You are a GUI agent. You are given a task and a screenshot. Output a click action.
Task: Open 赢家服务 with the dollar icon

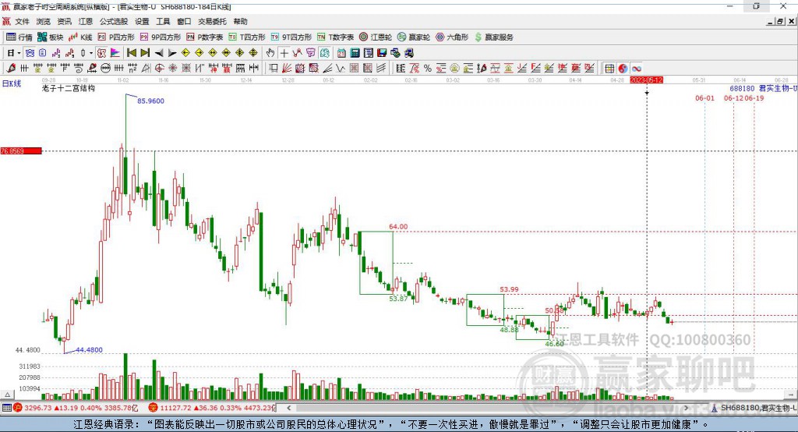(x=493, y=37)
